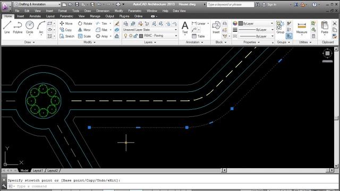The width and height of the screenshot is (340, 191).
Task: Click the command line customize wrench
Action: pos(4,186)
